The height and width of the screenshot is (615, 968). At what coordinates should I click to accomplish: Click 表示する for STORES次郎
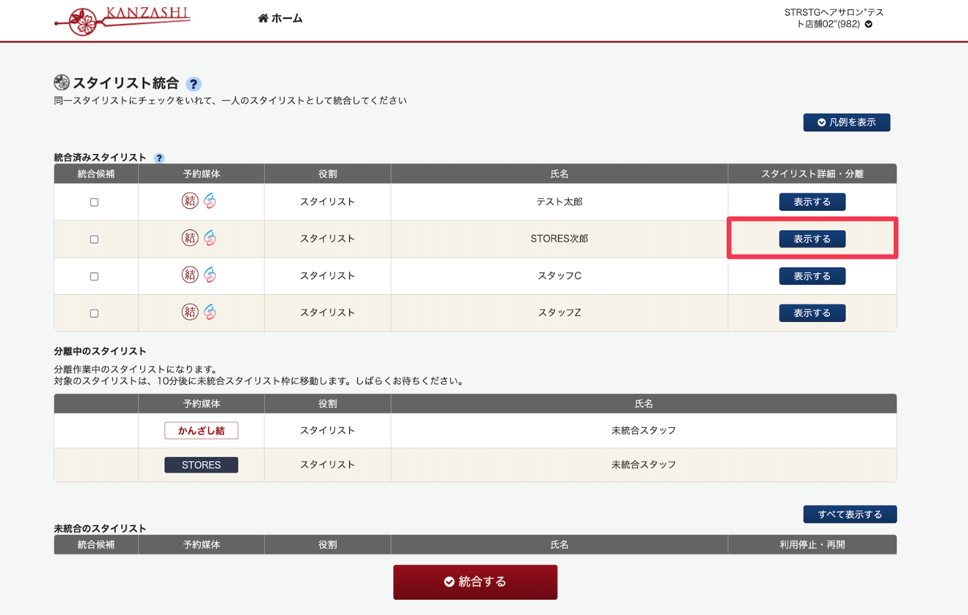click(812, 239)
